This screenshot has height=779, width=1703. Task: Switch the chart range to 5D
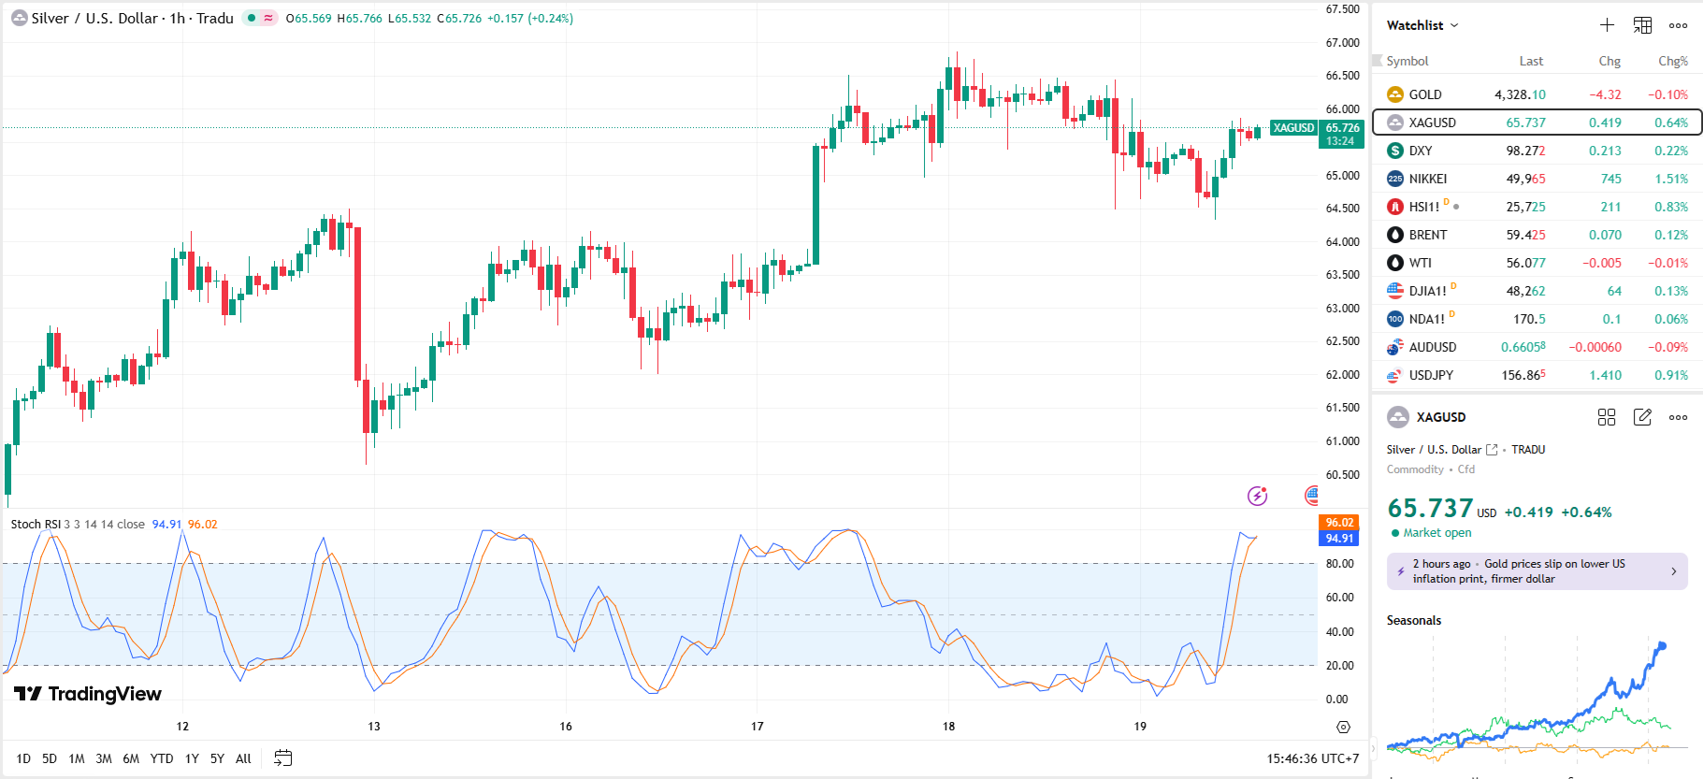tap(50, 758)
